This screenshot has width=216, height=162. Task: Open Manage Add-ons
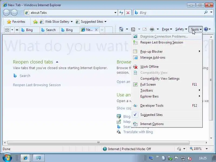tap(167, 58)
